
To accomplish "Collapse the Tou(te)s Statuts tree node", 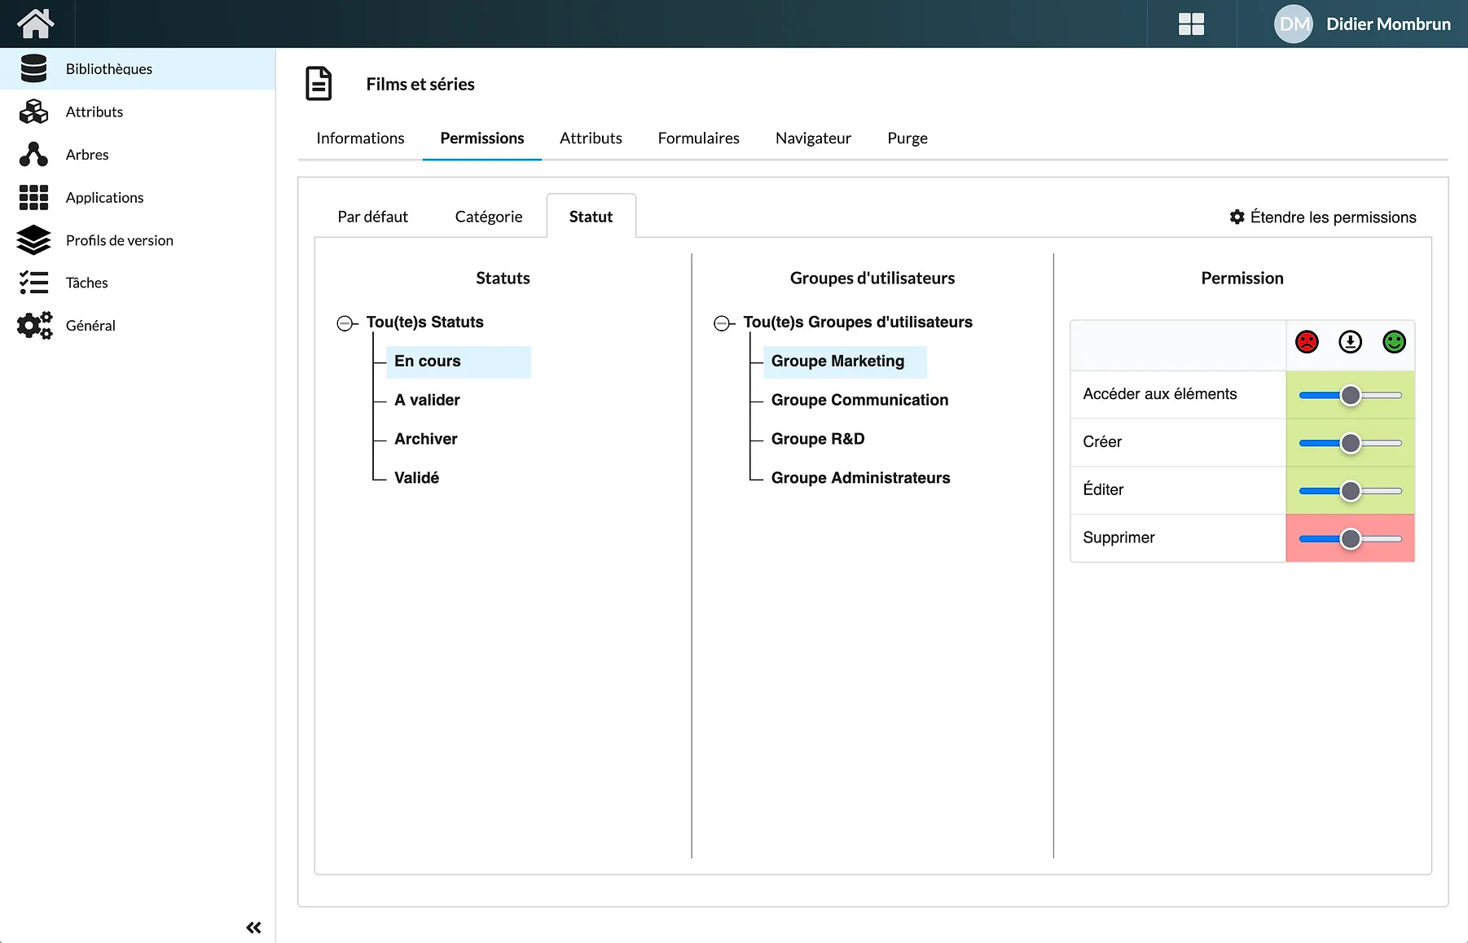I will tap(345, 323).
